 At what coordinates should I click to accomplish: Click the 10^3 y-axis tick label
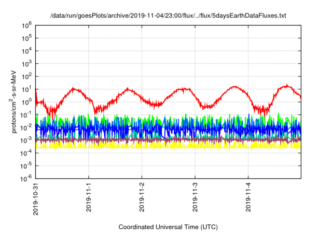(x=27, y=64)
